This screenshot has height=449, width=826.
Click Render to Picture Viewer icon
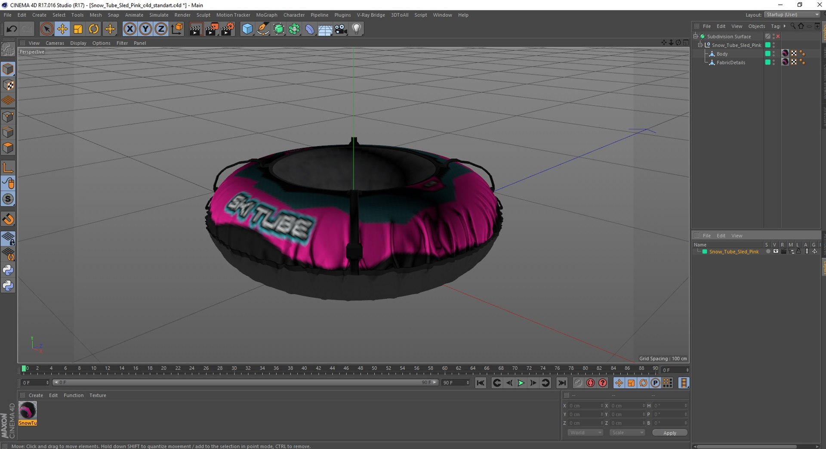[212, 29]
